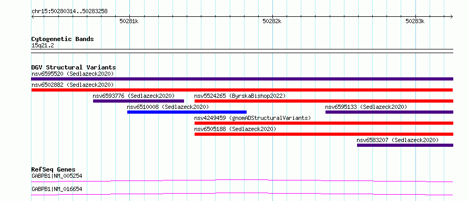468x201 pixels.
Task: Click the nsv5524265 (ByrskaBishop2022) label
Action: point(240,96)
